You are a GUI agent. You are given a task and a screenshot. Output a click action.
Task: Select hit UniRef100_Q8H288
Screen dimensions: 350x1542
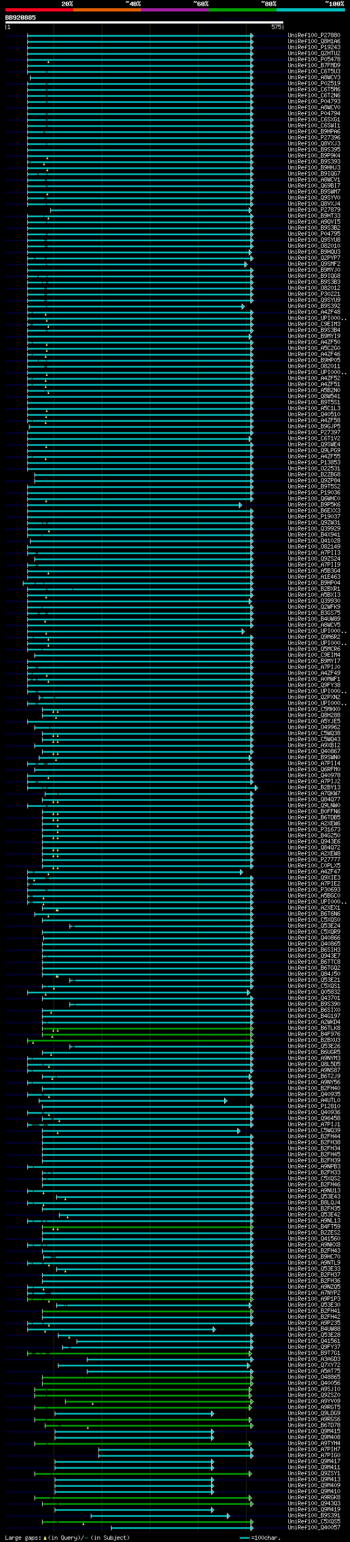[x=314, y=715]
